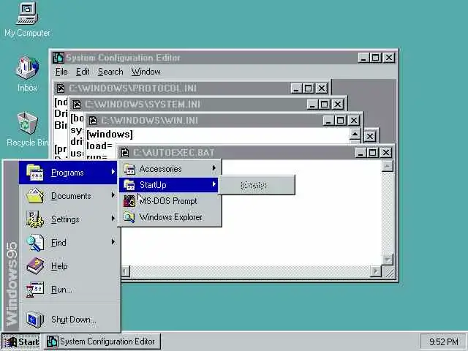Open the My Computer desktop icon

[x=27, y=20]
